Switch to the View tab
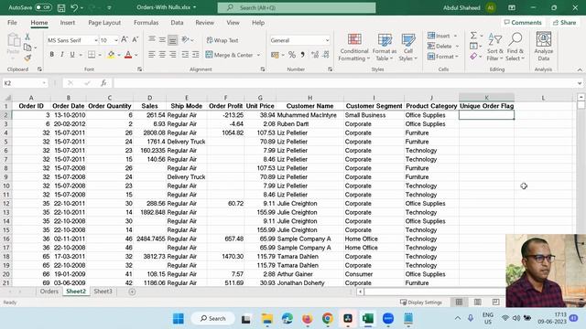 [x=233, y=23]
